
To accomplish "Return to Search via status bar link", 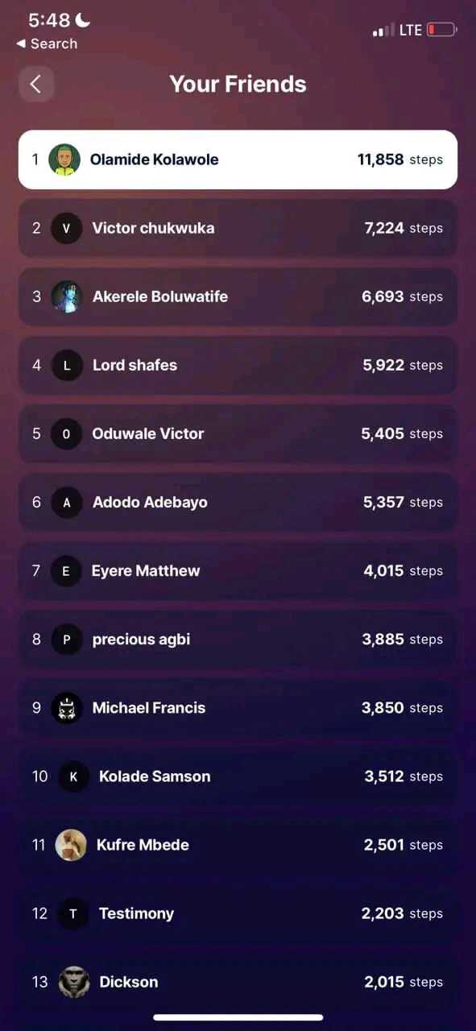I will point(47,43).
